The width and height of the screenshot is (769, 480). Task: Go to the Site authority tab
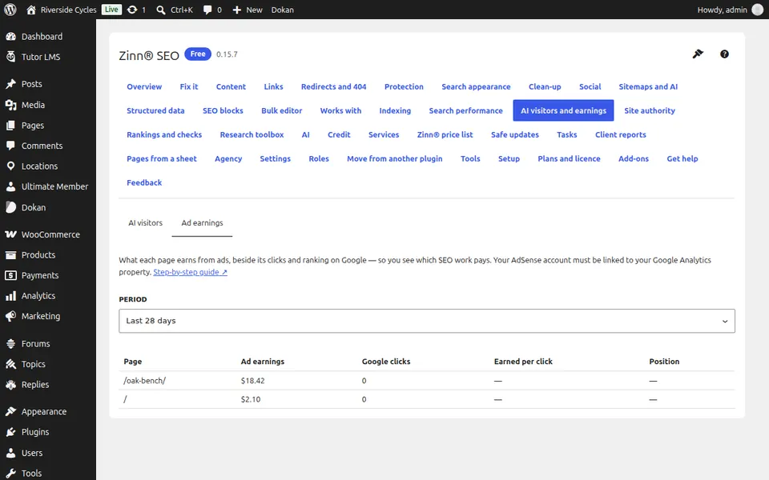(650, 110)
